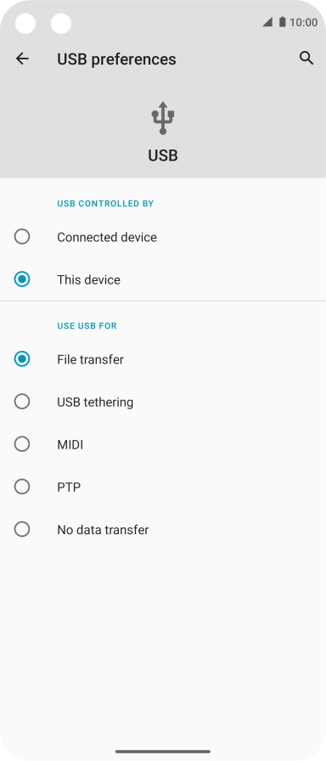This screenshot has height=761, width=326.
Task: Choose the File transfer radio button
Action: click(22, 359)
